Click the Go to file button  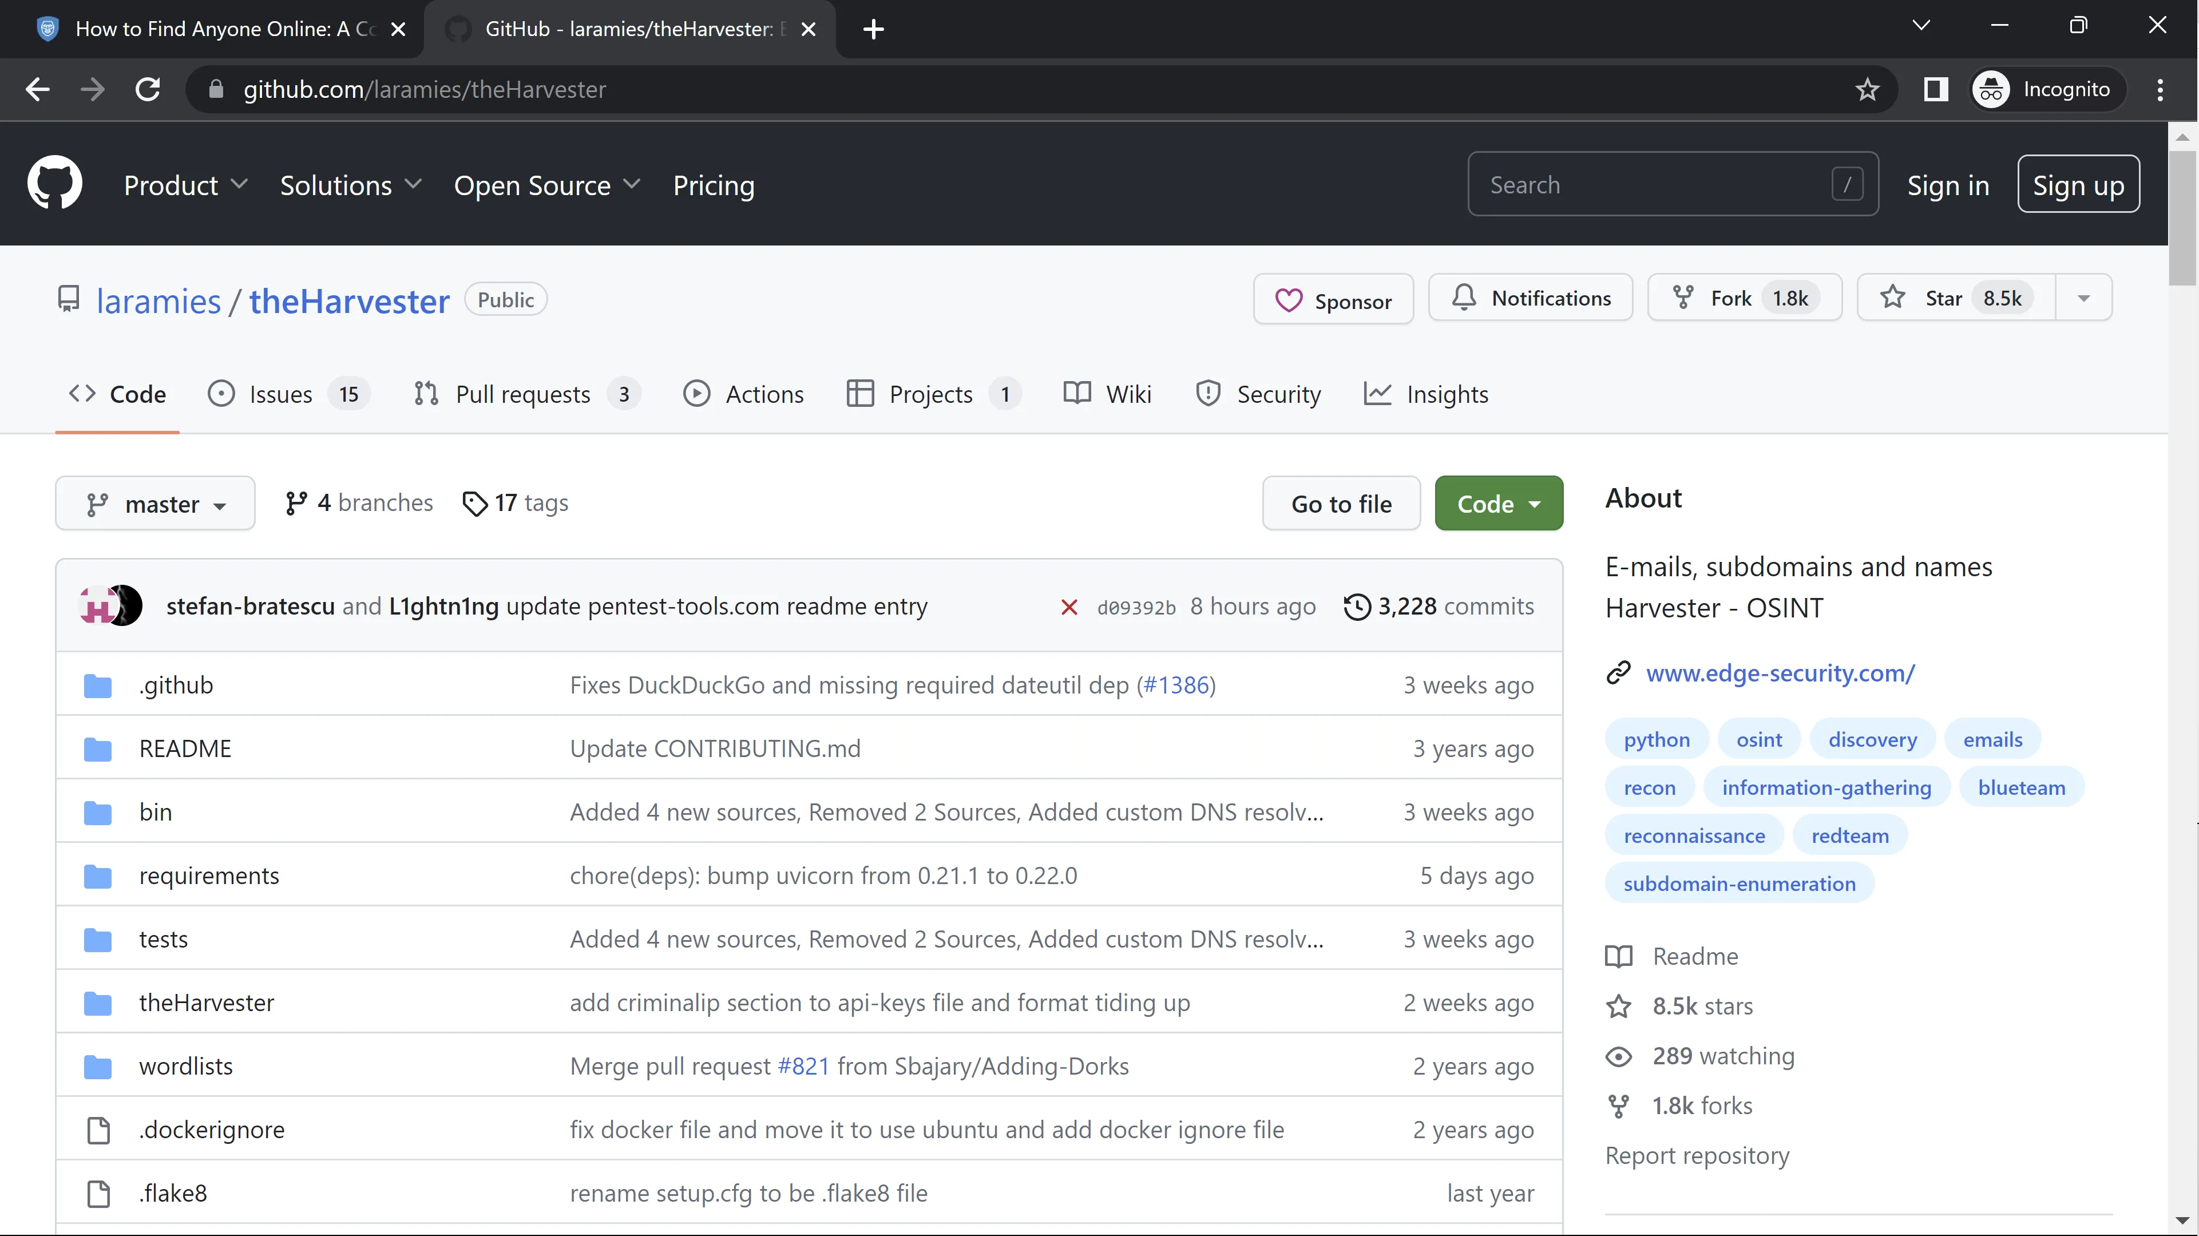pyautogui.click(x=1341, y=505)
